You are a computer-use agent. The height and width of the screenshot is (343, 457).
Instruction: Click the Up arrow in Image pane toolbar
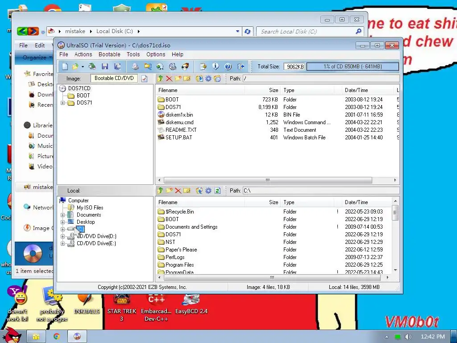coord(160,79)
